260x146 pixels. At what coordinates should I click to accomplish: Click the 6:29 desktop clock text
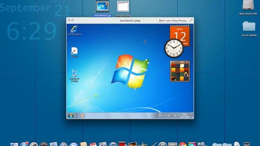[x=32, y=32]
